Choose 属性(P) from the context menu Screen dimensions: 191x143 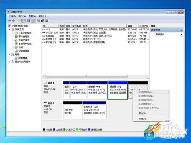pyautogui.click(x=151, y=113)
